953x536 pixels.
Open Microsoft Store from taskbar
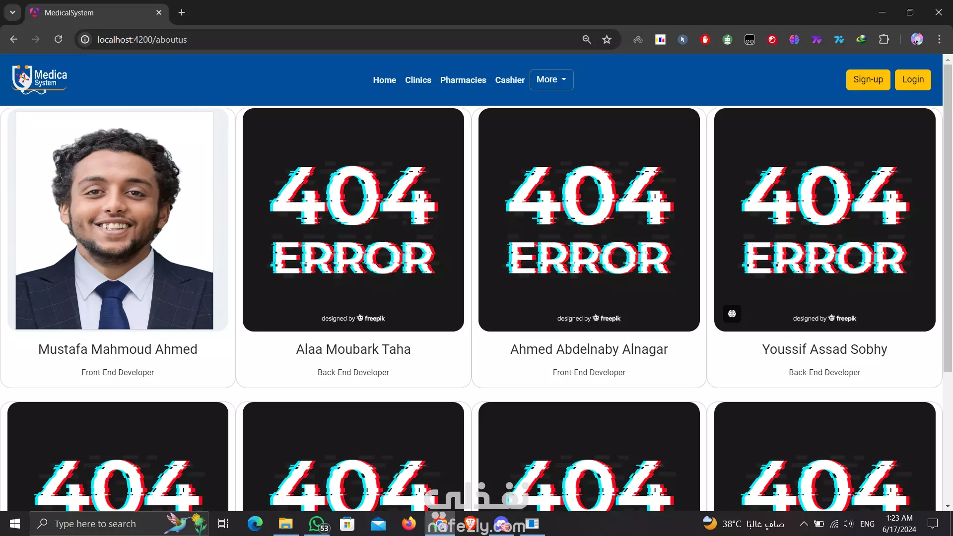[347, 524]
